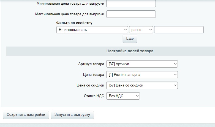215x127 pixels.
Task: Click the maximum product price input field
Action: tap(131, 14)
